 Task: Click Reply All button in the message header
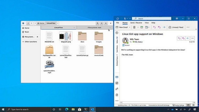183,38
